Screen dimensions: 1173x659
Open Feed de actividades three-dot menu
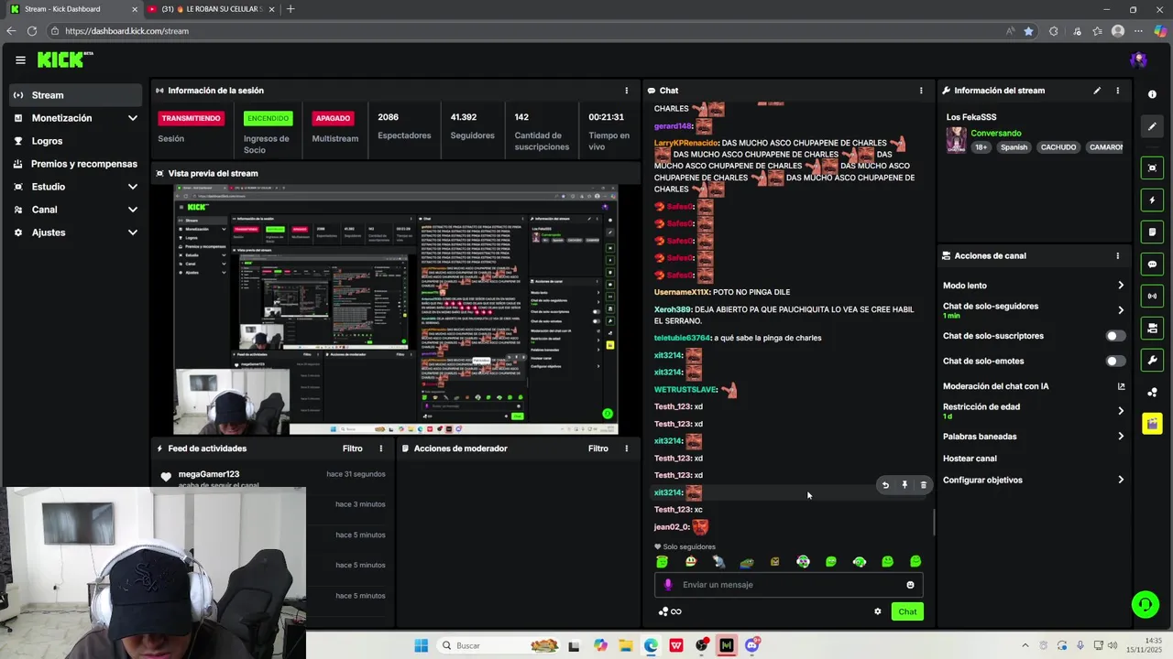click(x=380, y=448)
